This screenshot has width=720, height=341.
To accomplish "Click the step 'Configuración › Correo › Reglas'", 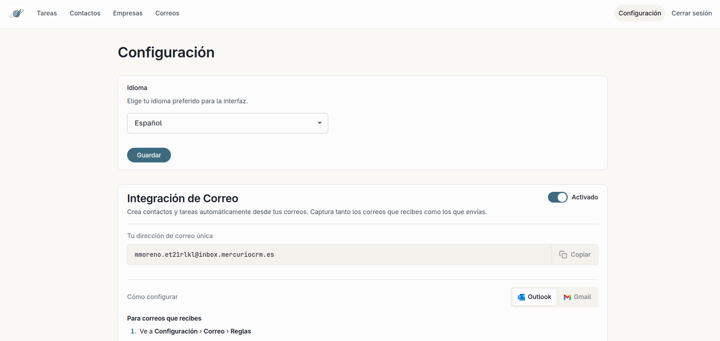I will tap(203, 331).
